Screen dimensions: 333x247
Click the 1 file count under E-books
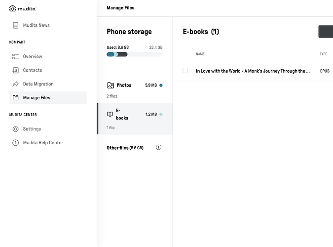coord(111,127)
